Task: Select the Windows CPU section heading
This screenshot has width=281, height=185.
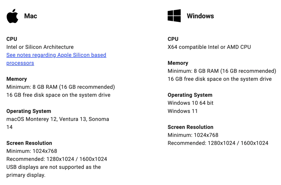Action: [x=173, y=39]
